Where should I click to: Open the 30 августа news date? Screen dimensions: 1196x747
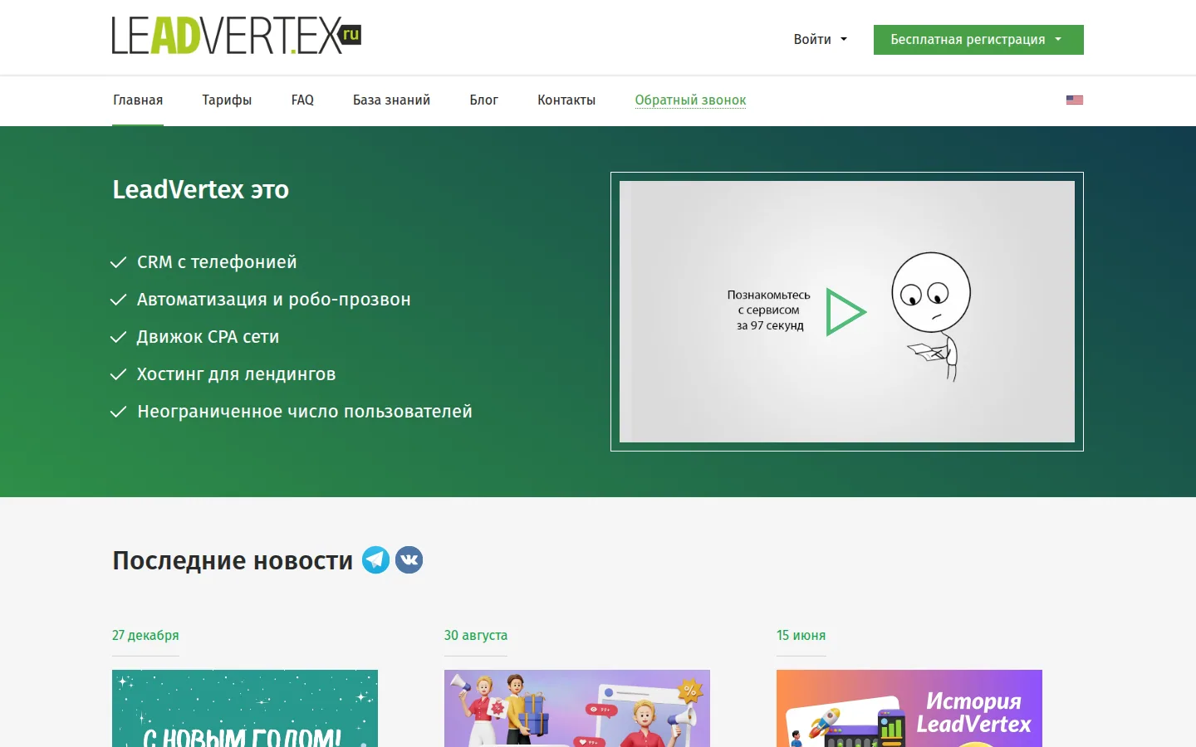click(476, 635)
